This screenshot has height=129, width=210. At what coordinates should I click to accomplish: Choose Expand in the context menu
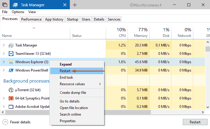[77, 64]
